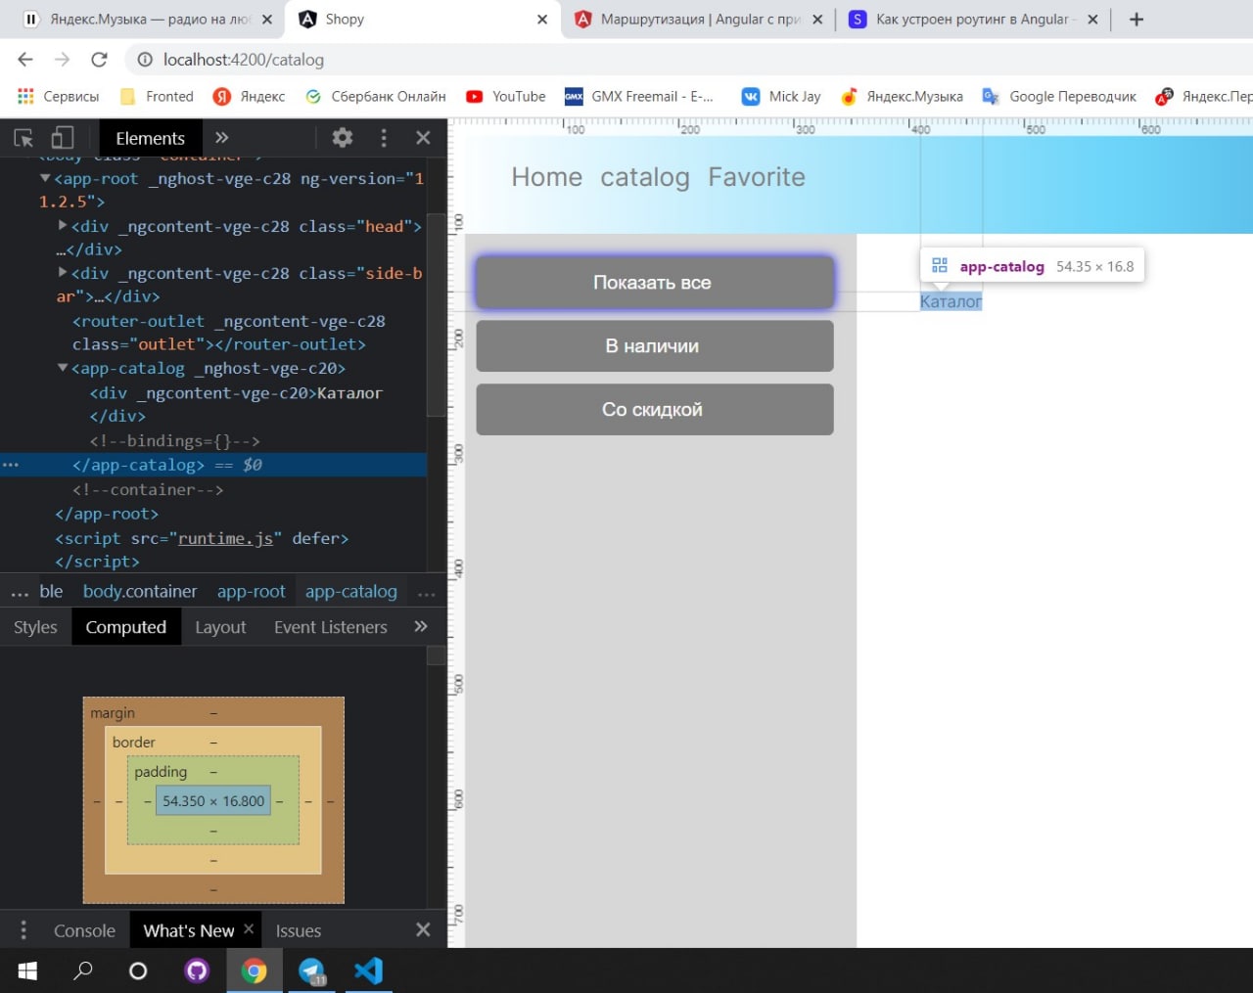The height and width of the screenshot is (993, 1253).
Task: Select the Computed tab
Action: [x=126, y=627]
